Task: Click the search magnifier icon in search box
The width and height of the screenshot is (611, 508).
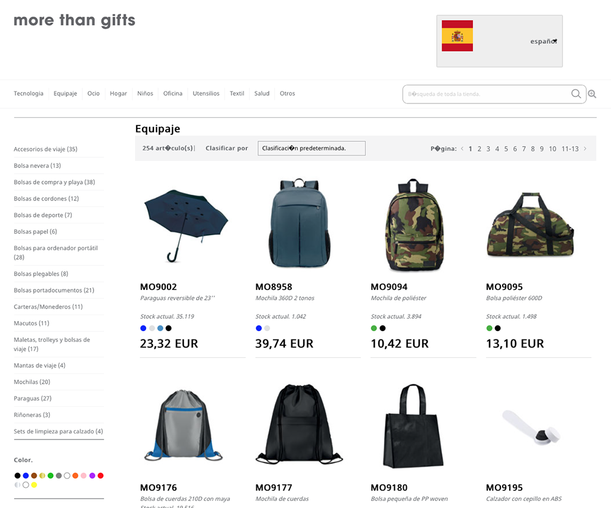Action: point(576,94)
